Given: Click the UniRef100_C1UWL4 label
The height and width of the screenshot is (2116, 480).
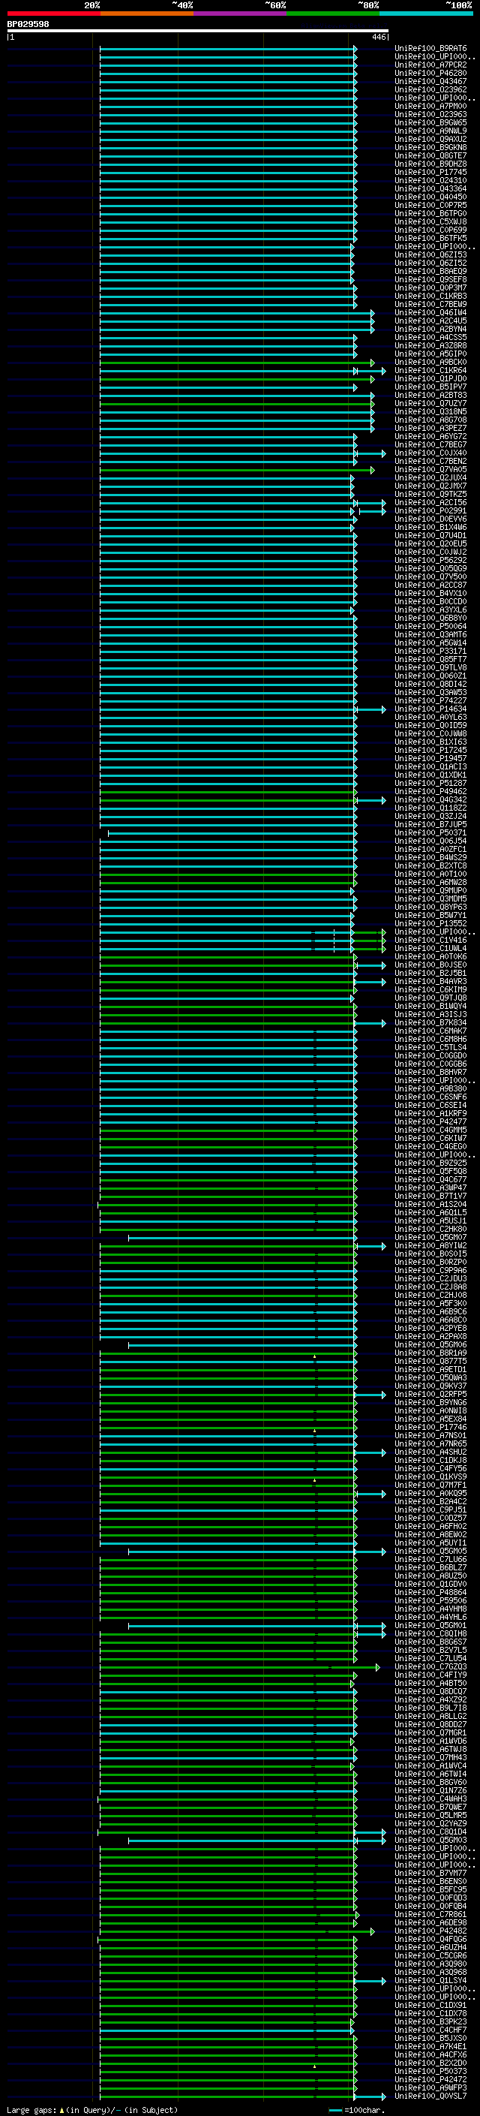Looking at the screenshot, I should (430, 949).
